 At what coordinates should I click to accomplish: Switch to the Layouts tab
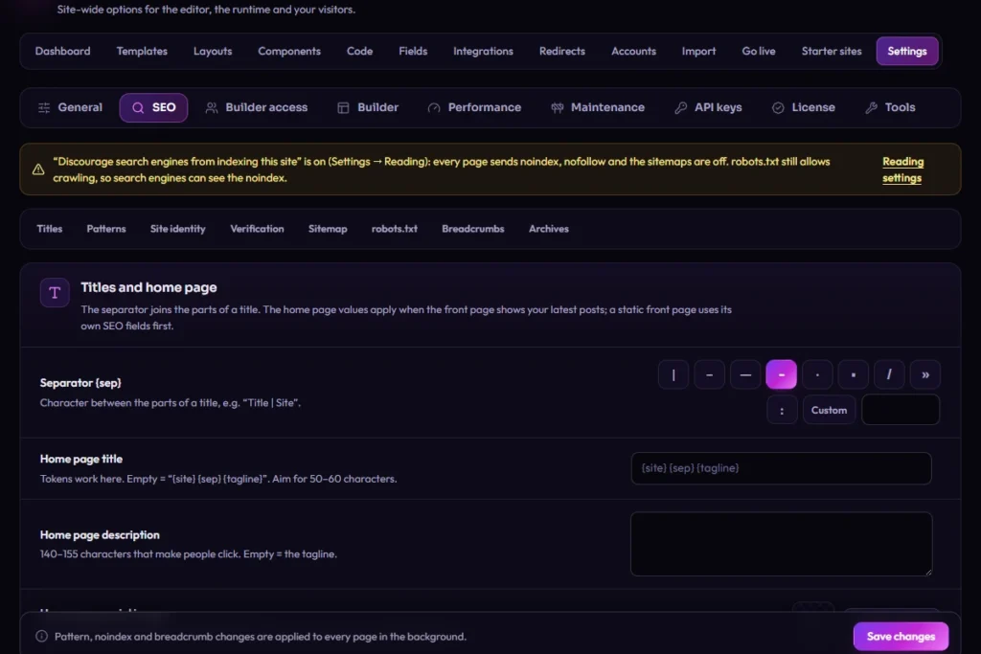point(213,52)
